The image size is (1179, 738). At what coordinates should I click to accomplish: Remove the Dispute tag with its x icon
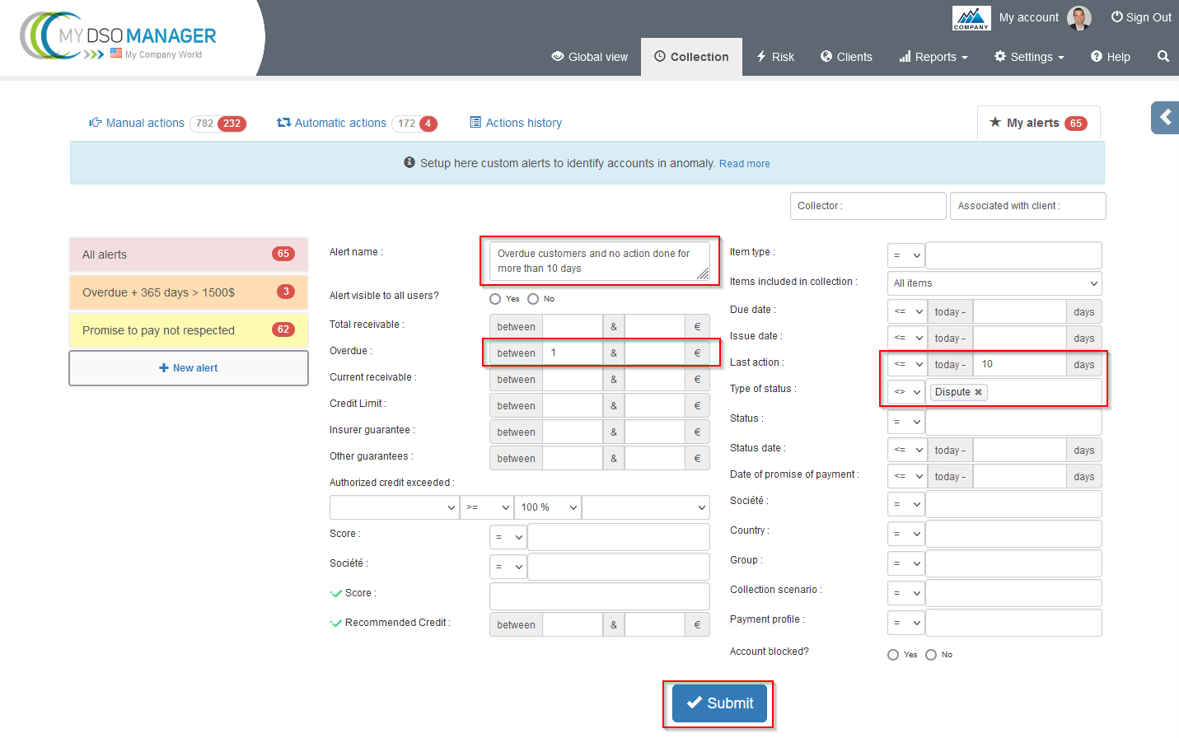pos(978,392)
